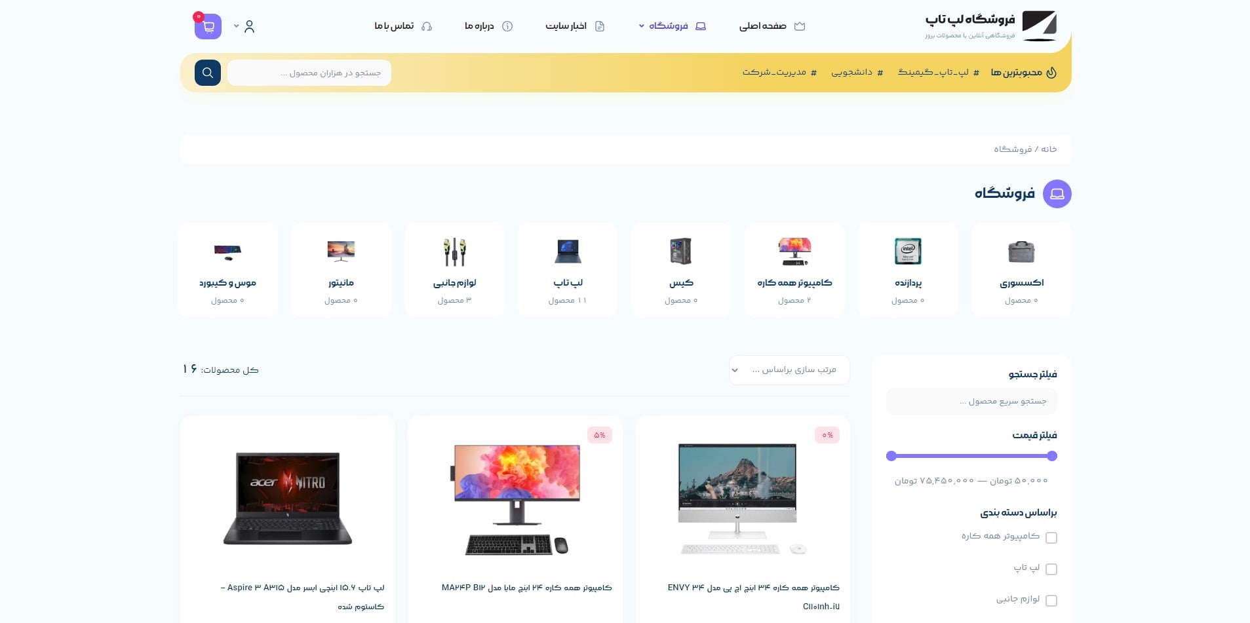
Task: Click the store logo in the header
Action: pos(1039,26)
